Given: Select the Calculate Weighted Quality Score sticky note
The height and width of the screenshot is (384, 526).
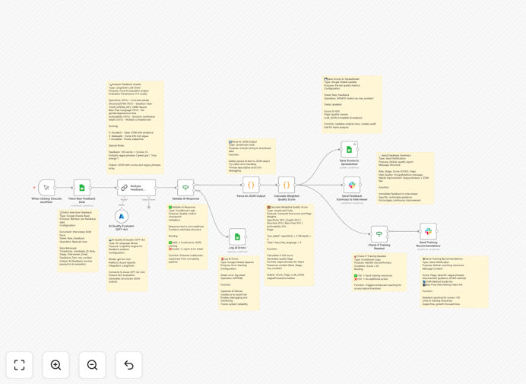Looking at the screenshot, I should [290, 245].
